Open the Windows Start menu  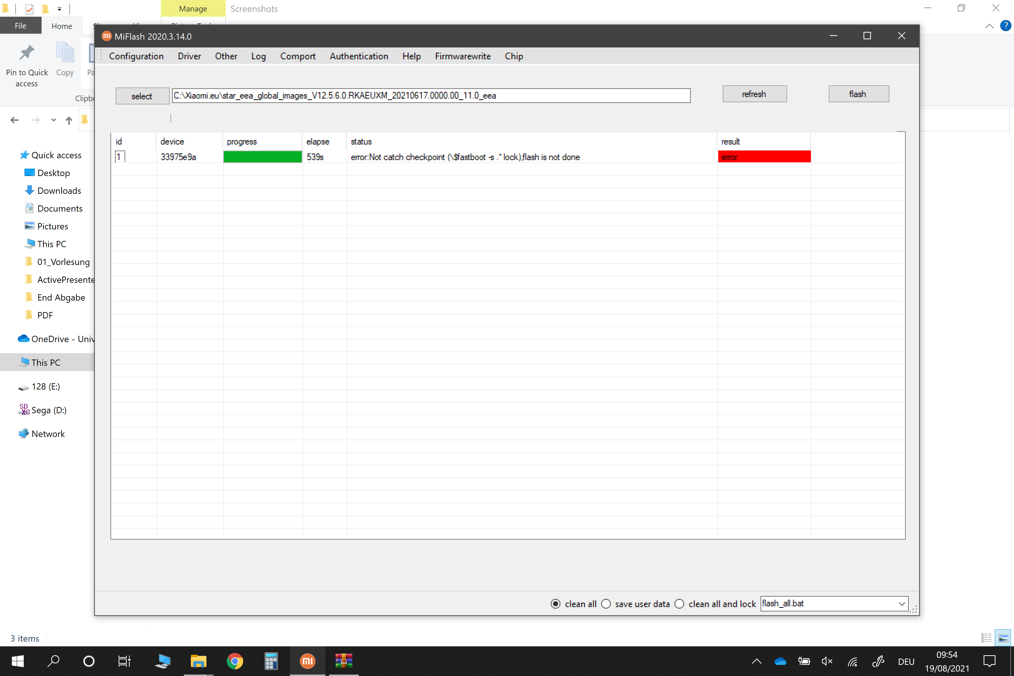pos(18,661)
